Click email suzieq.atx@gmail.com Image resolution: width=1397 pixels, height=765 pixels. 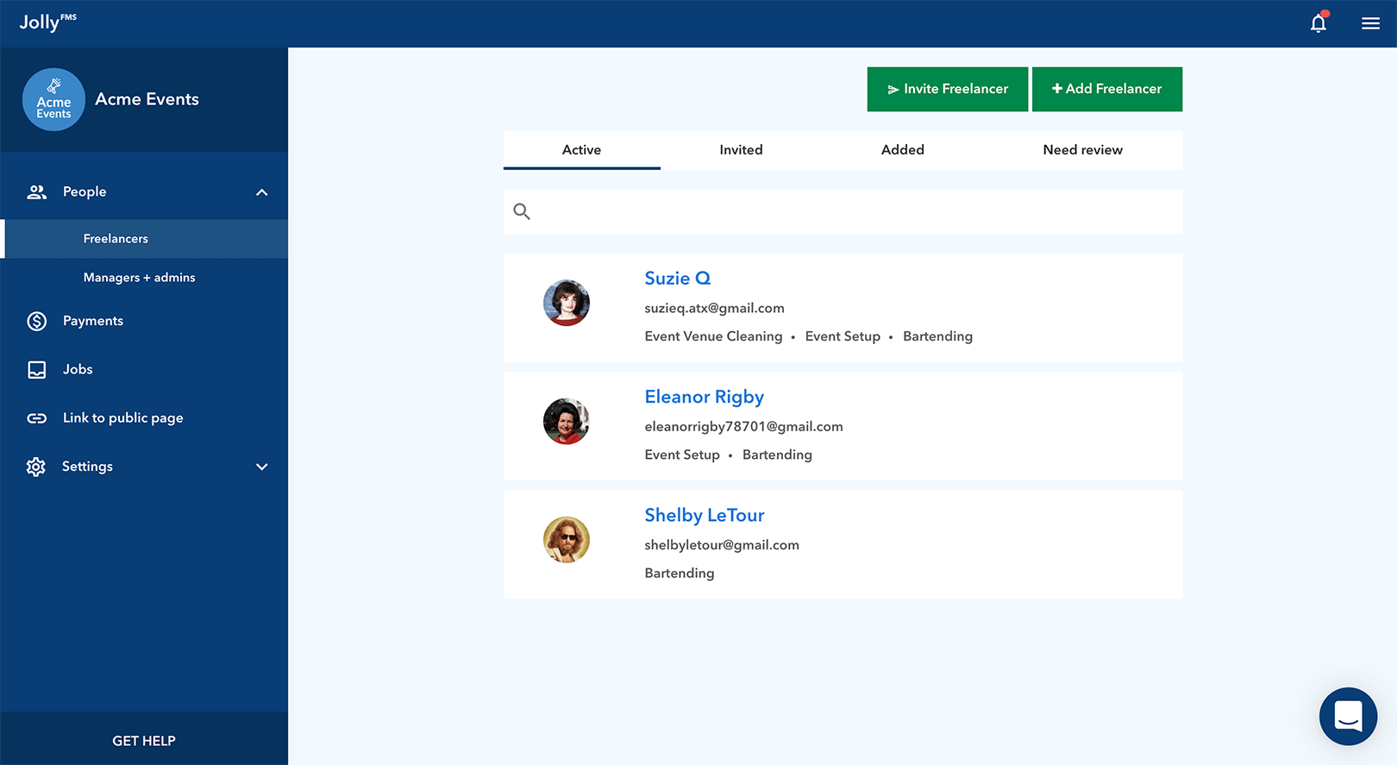(x=715, y=308)
